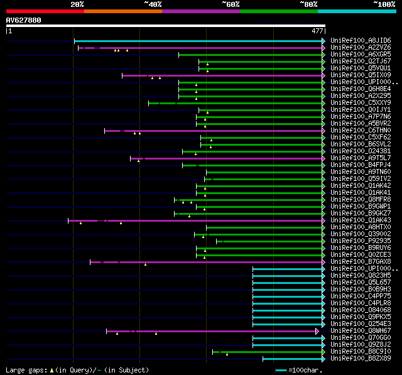Select the UniRef100_B8ZX89 label
Image resolution: width=402 pixels, height=375 pixels.
pos(361,359)
